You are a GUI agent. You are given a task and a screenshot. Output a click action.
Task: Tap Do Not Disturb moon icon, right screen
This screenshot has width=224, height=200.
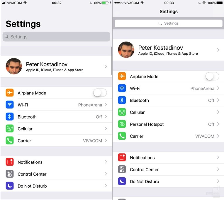(x=122, y=181)
